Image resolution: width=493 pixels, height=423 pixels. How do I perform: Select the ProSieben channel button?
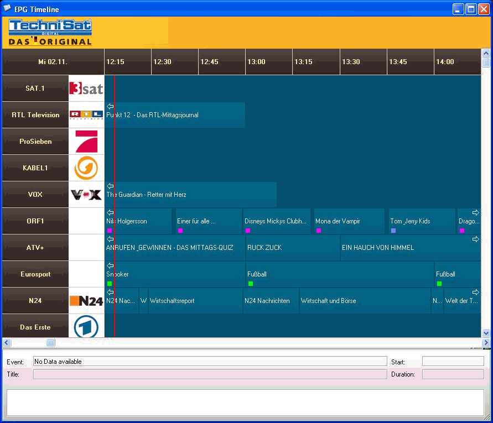coord(35,142)
